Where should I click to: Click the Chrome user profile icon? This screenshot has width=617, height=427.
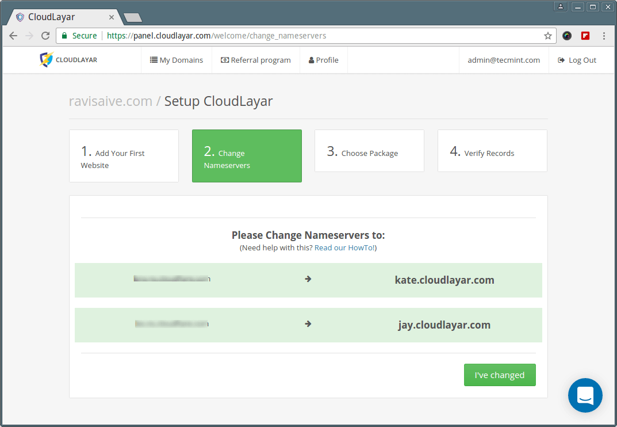pos(560,7)
